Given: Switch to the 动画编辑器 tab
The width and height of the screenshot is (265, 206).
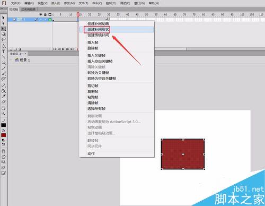Looking at the screenshot, I should pyautogui.click(x=28, y=9).
